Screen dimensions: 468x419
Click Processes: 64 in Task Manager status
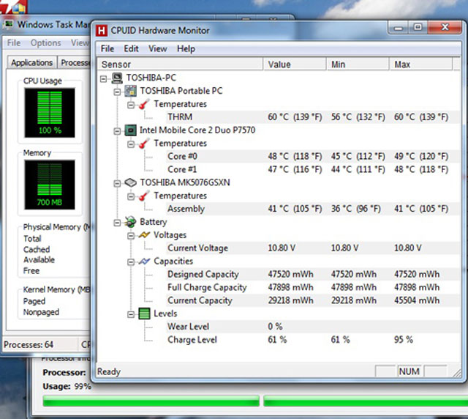pyautogui.click(x=29, y=345)
